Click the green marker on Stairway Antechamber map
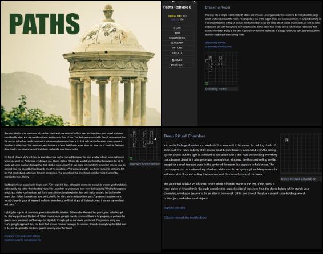The width and height of the screenshot is (323, 254). (131, 158)
